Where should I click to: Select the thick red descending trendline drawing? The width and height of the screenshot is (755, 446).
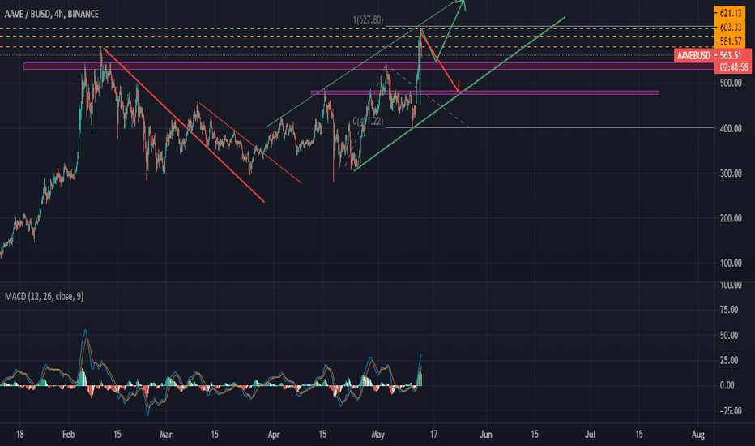pos(183,124)
